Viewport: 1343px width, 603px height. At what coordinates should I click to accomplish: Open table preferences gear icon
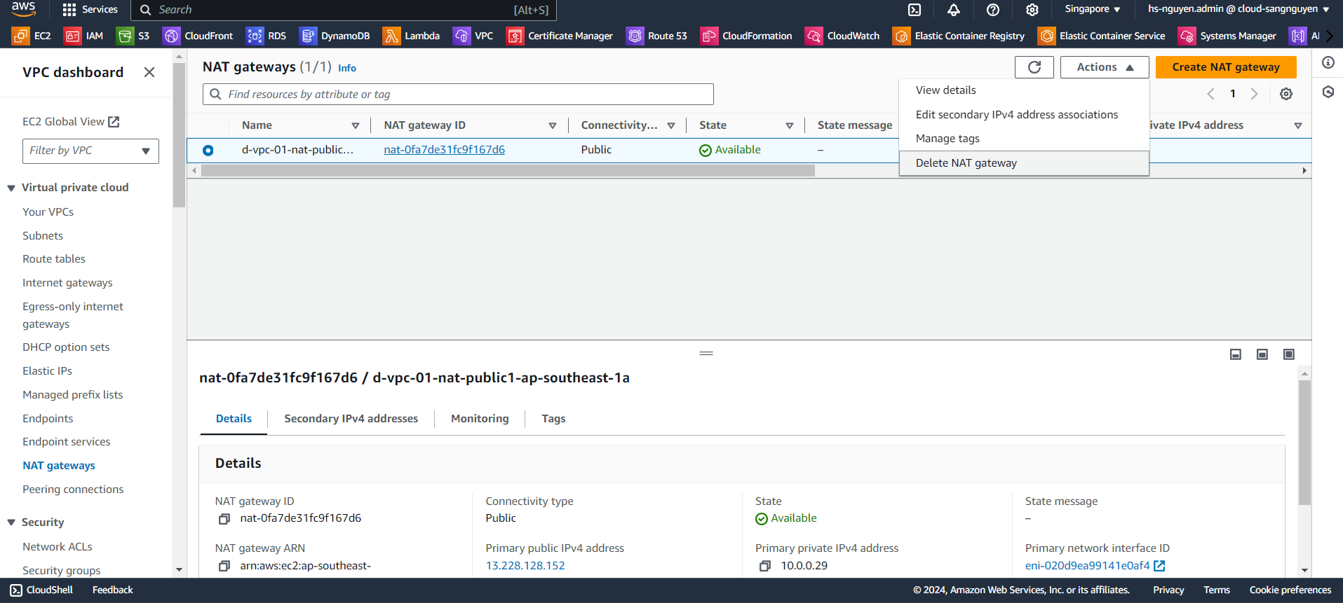[1286, 94]
